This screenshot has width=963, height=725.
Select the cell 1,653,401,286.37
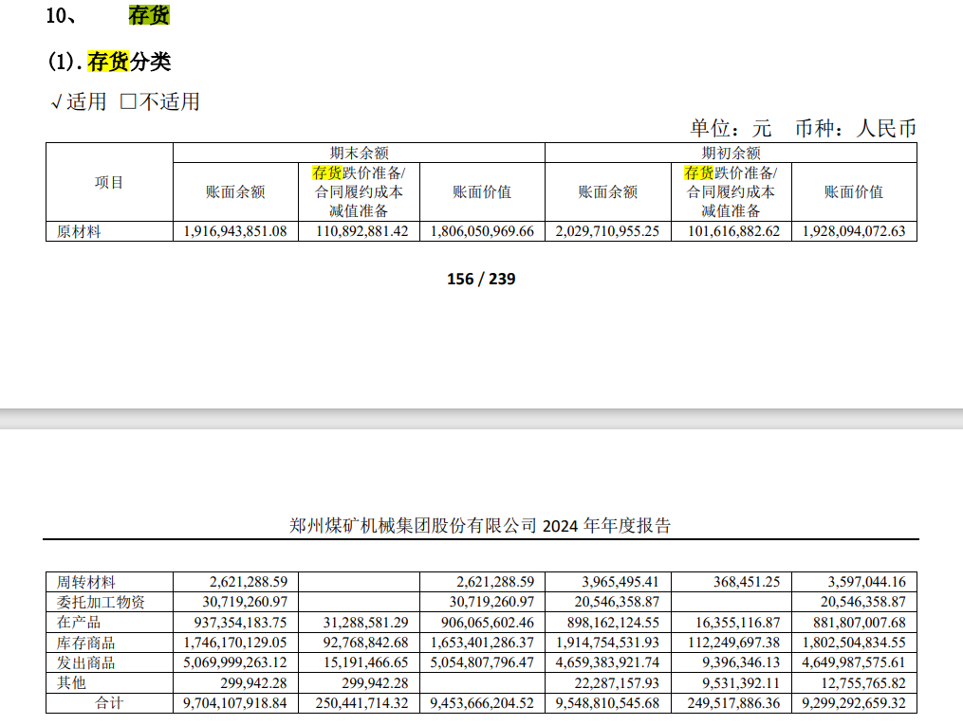(x=482, y=643)
